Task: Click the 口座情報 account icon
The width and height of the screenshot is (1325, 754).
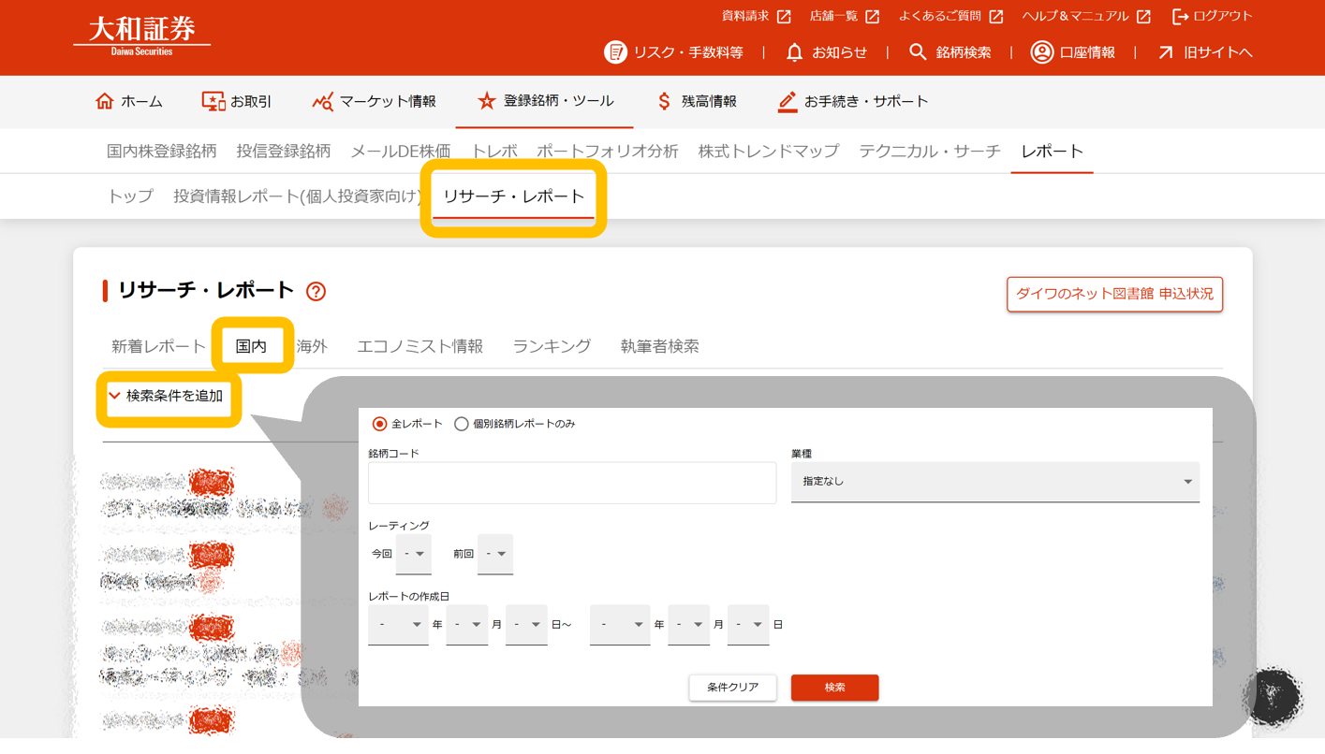Action: coord(1041,52)
